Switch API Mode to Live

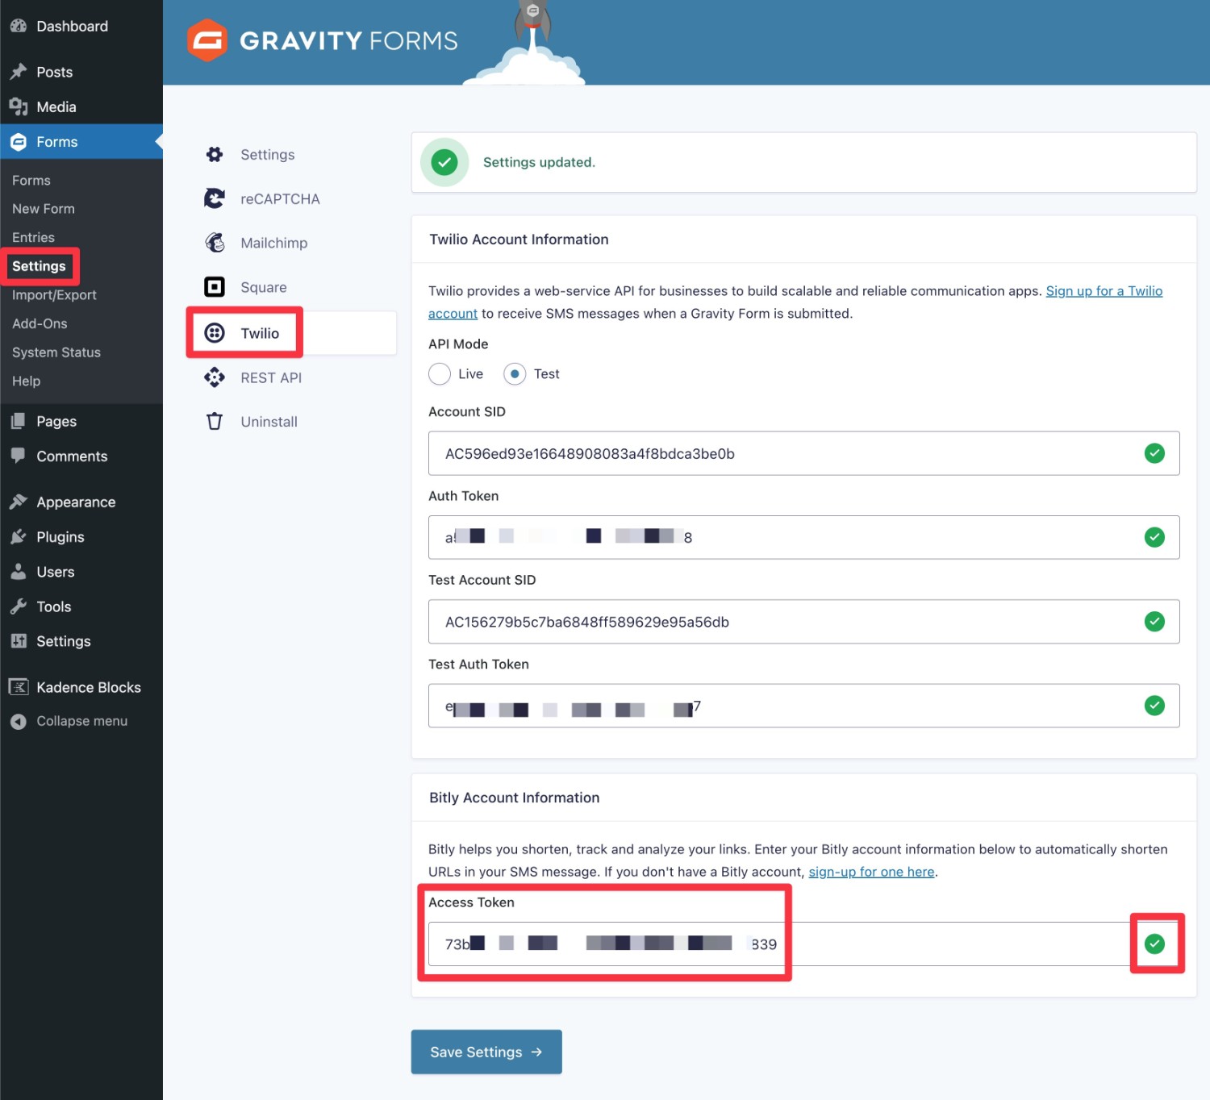point(440,373)
